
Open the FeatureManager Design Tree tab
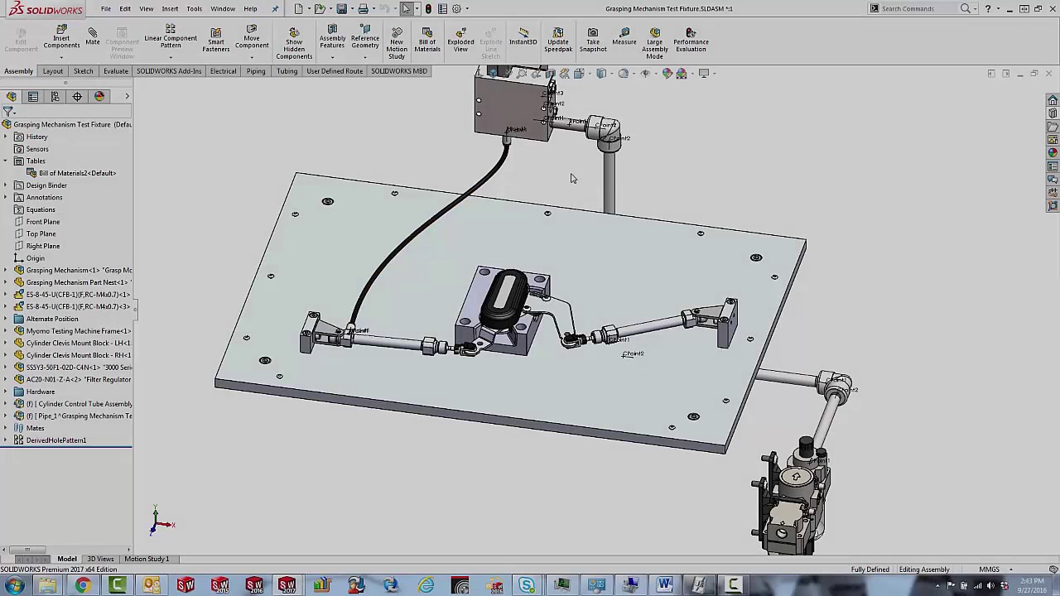point(12,96)
